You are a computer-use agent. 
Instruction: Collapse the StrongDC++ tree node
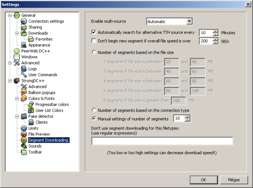click(x=10, y=81)
